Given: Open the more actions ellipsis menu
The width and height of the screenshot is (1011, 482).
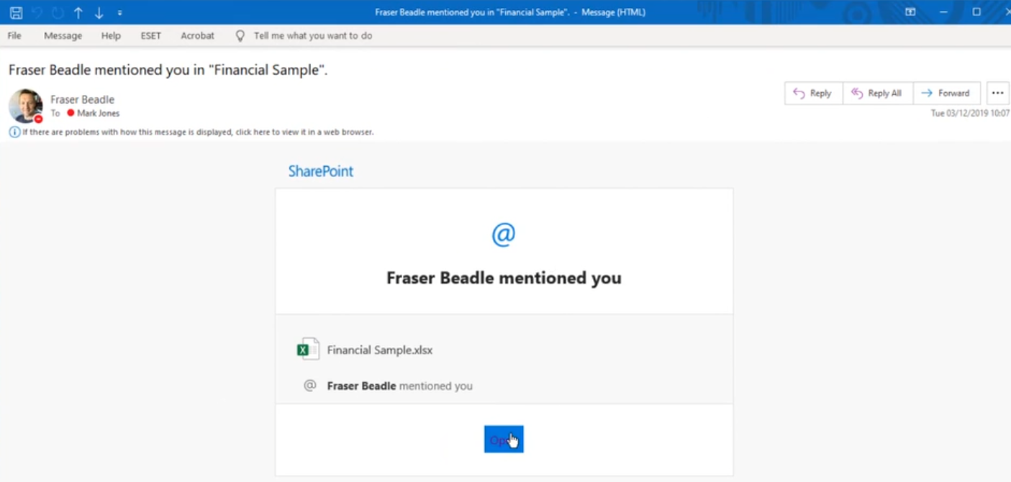Looking at the screenshot, I should (x=997, y=93).
